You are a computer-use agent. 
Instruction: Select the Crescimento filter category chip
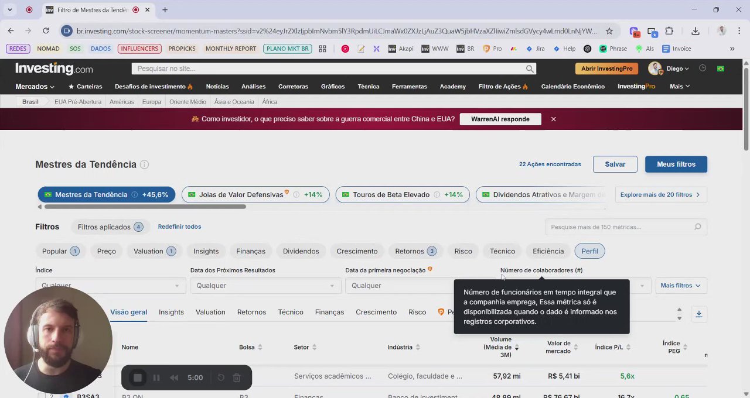click(357, 251)
